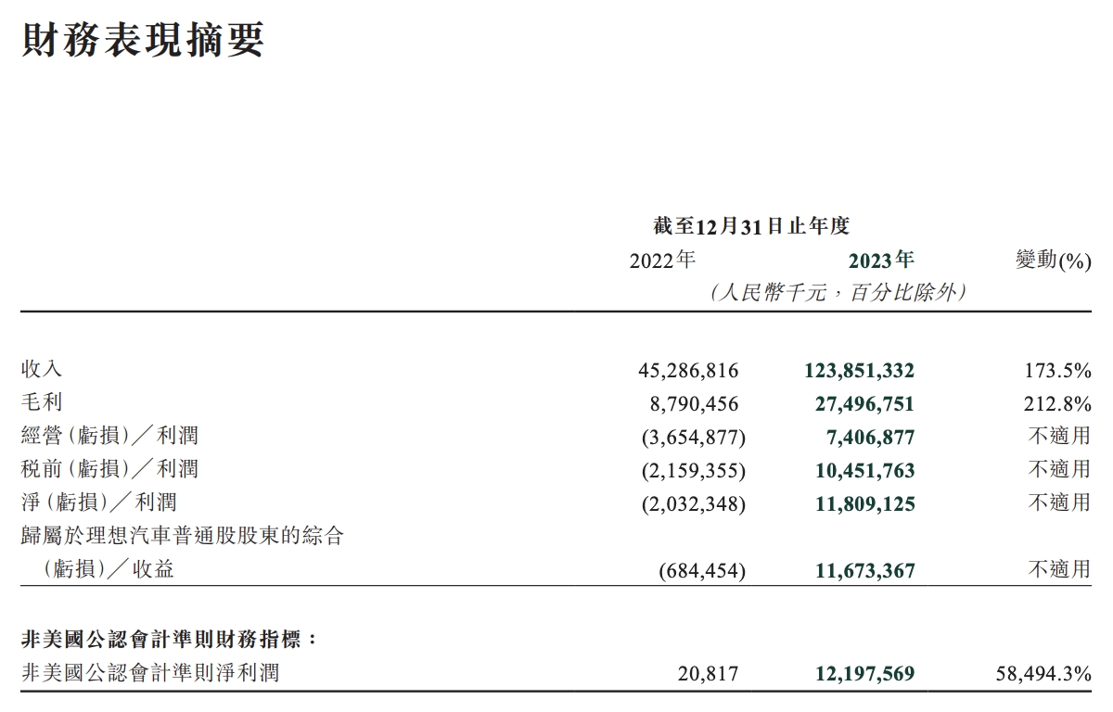The image size is (1113, 712).
Task: Select 不適用 in the 稅前（虧損）／利潤 row
Action: [x=1060, y=470]
